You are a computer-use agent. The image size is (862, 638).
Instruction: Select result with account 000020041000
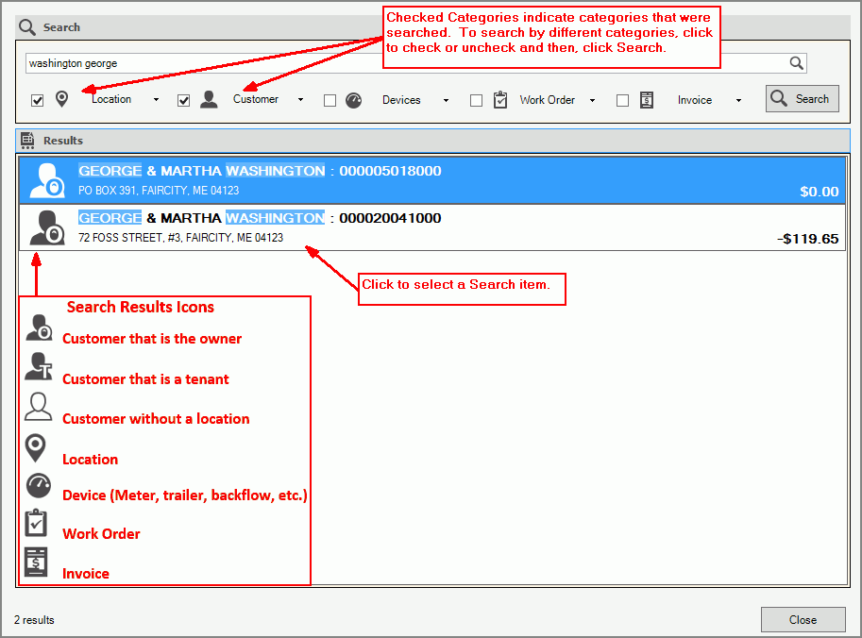tap(432, 227)
